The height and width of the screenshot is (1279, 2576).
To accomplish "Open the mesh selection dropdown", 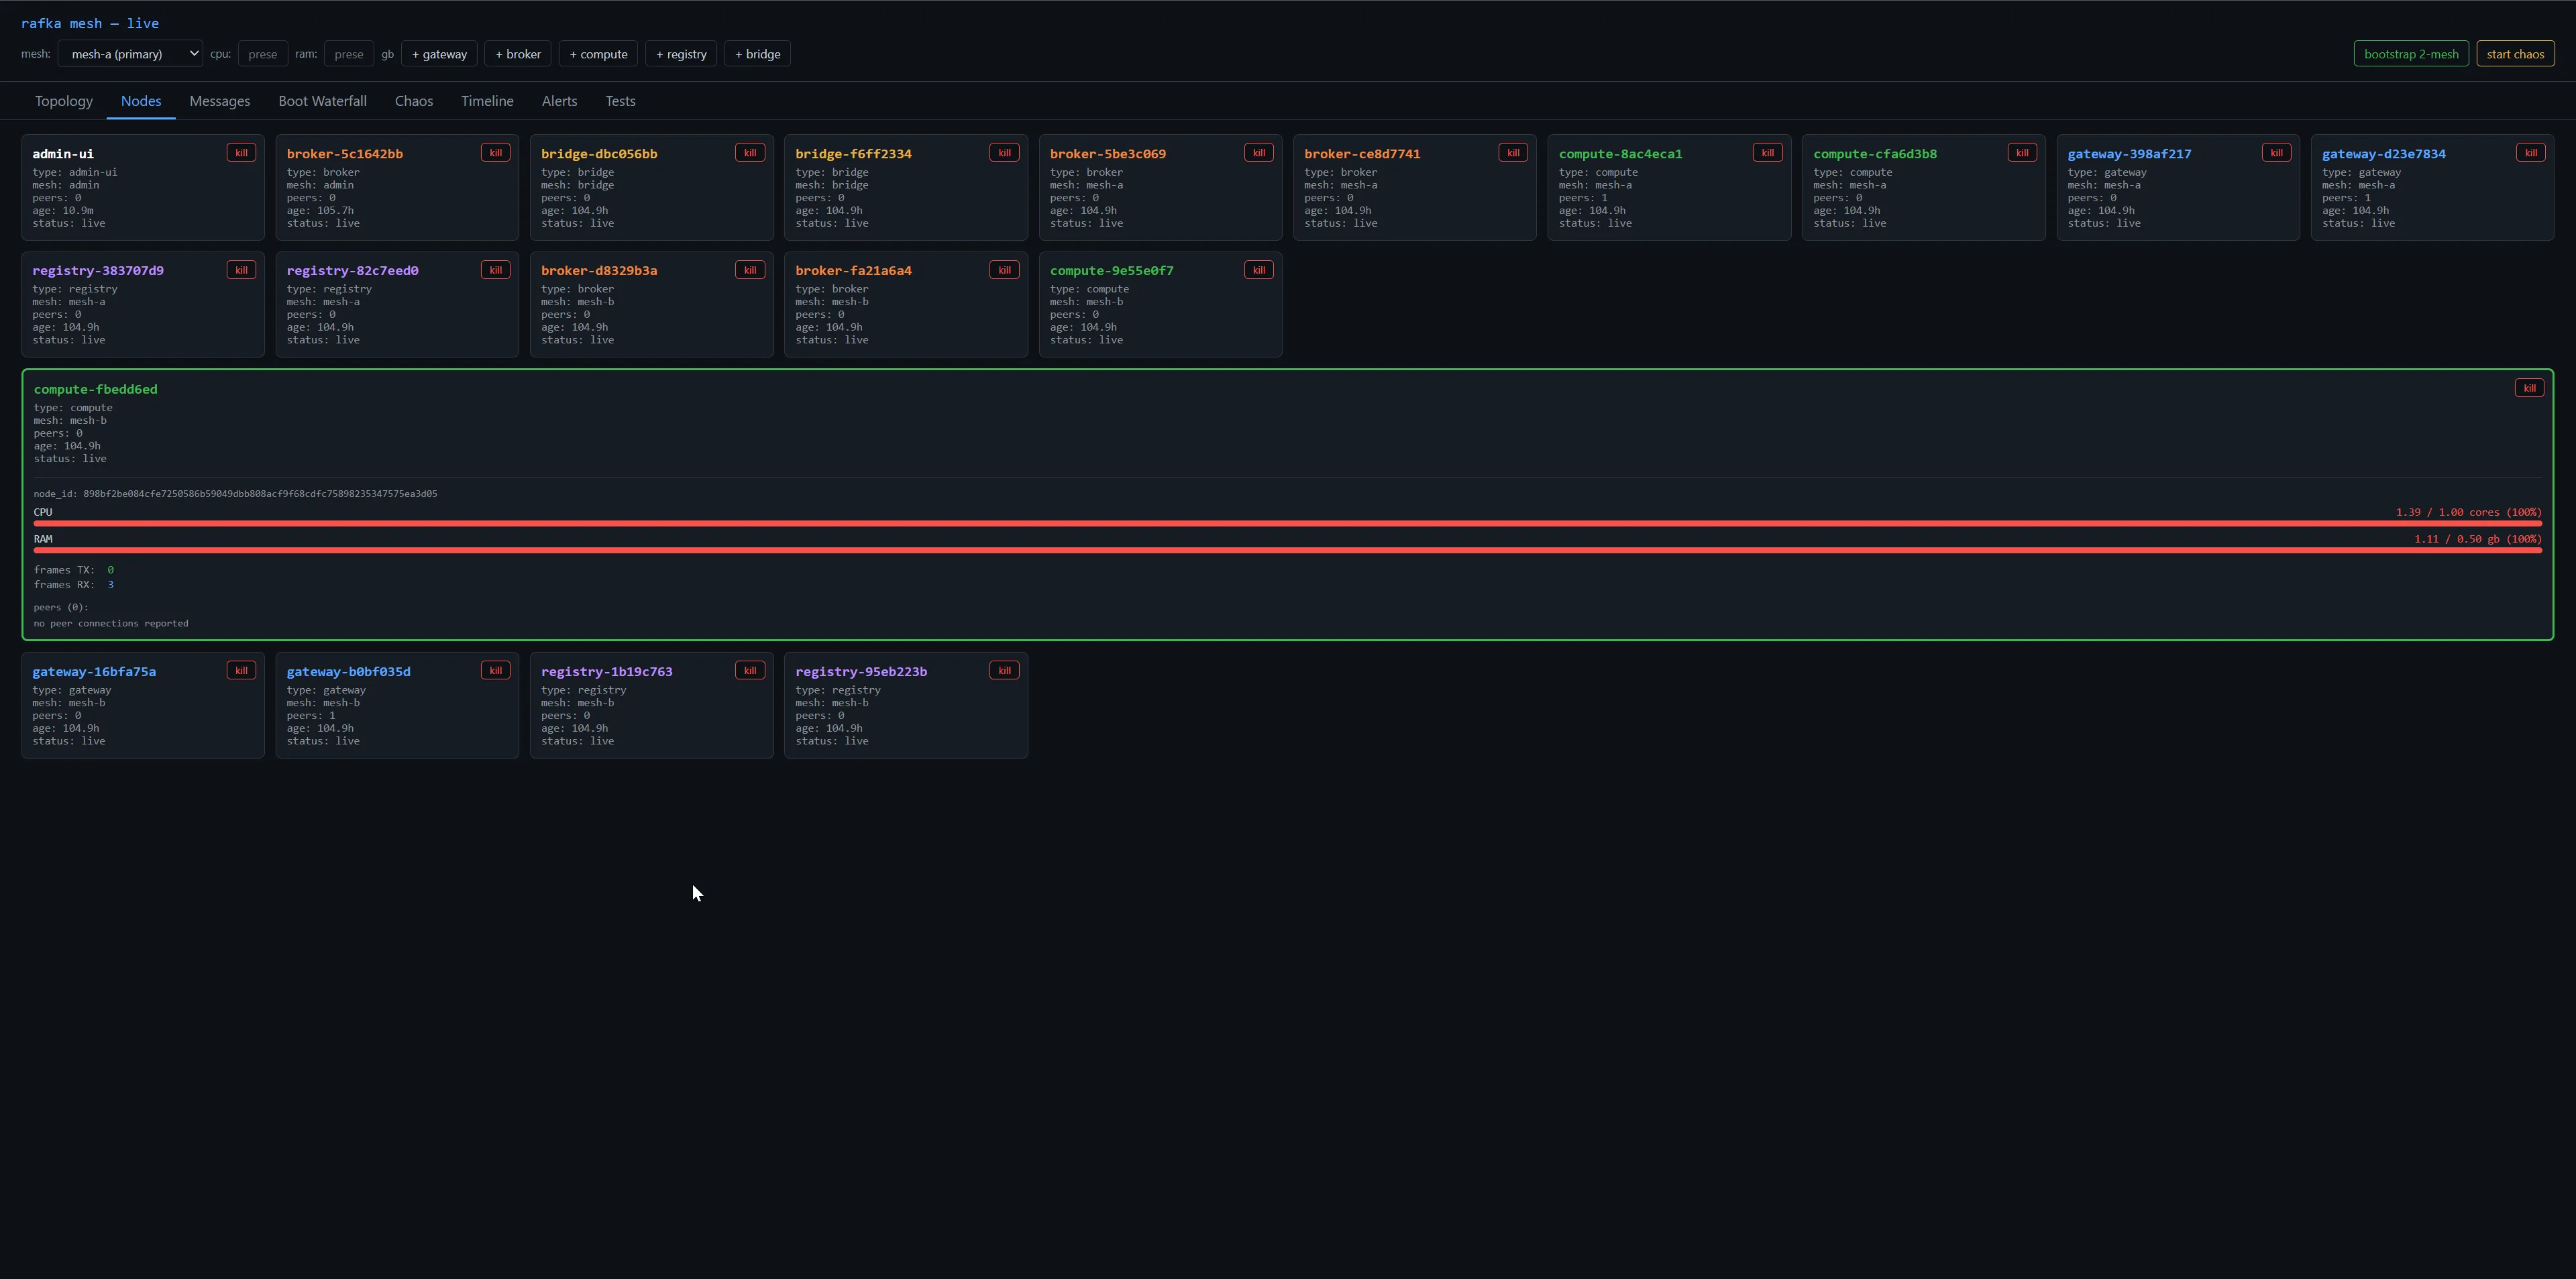I will click(x=130, y=54).
